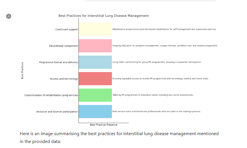
Task: Click the green Customisation of rehabilitation bar
Action: (x=95, y=95)
